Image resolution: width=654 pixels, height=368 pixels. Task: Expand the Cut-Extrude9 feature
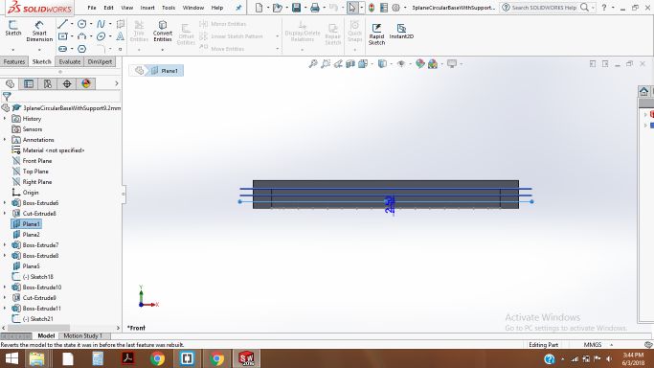click(x=5, y=298)
